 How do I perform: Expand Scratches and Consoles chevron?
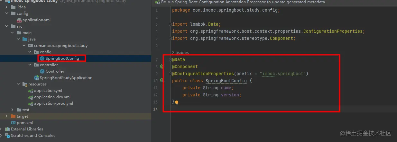pyautogui.click(x=1, y=136)
